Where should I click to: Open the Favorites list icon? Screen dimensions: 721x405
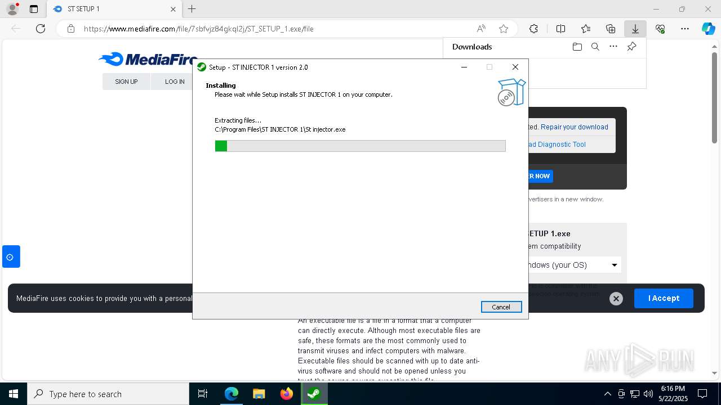pos(586,29)
